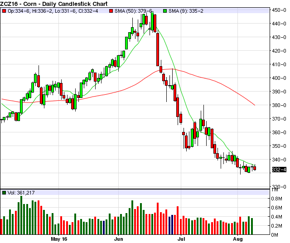Click the 'Aug' date axis label
The width and height of the screenshot is (290, 243).
click(238, 239)
